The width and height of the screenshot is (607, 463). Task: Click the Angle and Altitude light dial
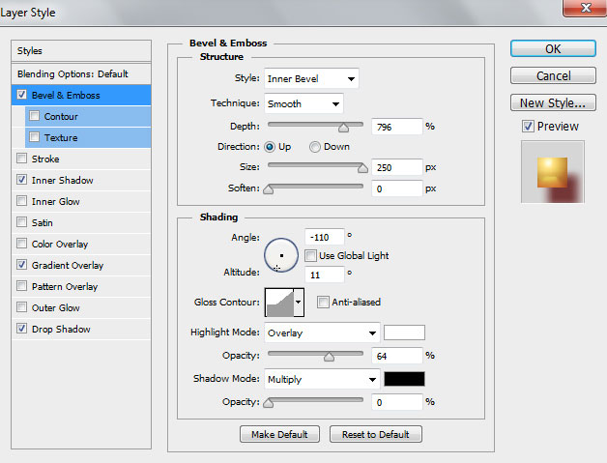(x=281, y=255)
